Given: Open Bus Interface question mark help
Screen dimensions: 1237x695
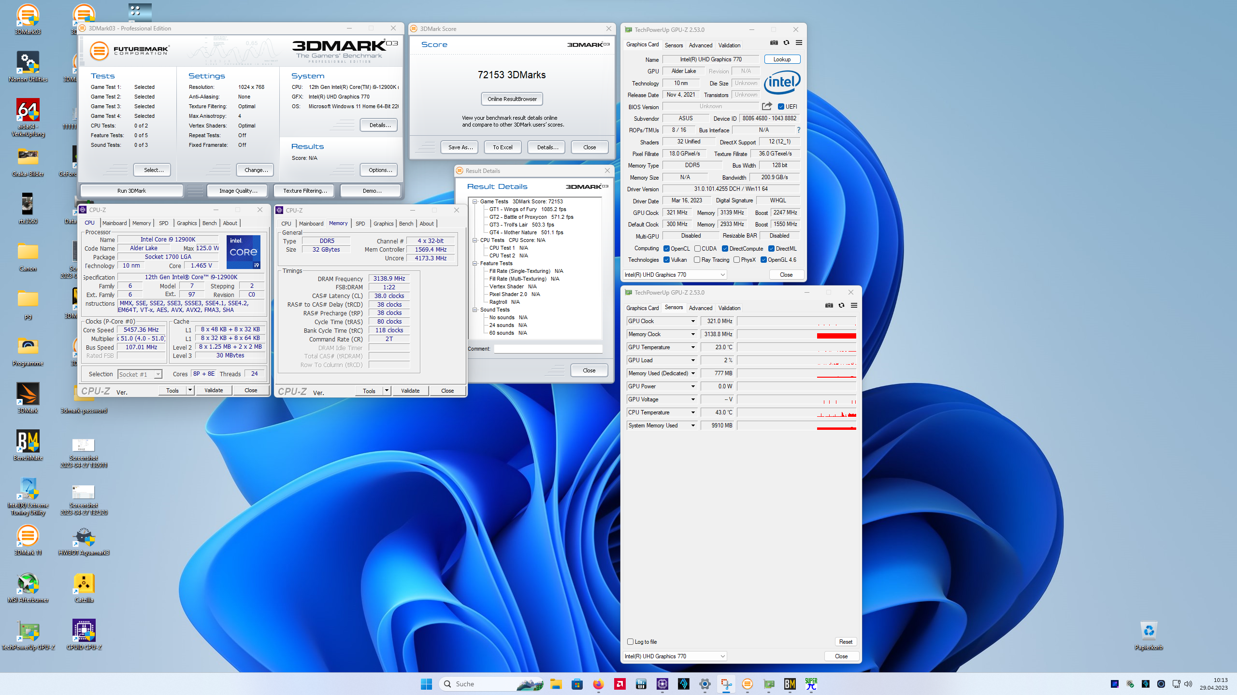Looking at the screenshot, I should click(x=799, y=130).
